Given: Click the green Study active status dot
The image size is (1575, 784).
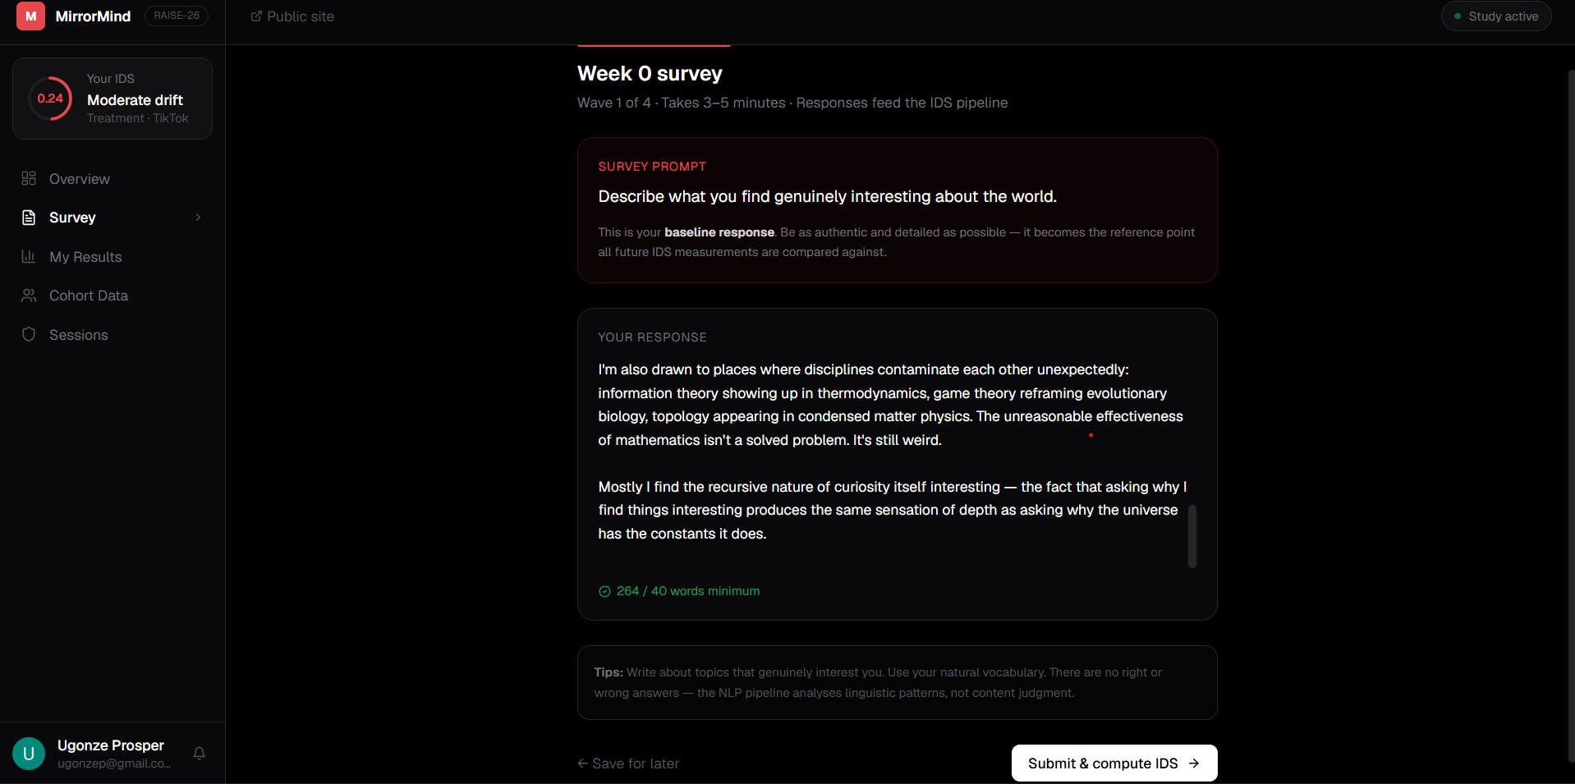Looking at the screenshot, I should 1458,16.
